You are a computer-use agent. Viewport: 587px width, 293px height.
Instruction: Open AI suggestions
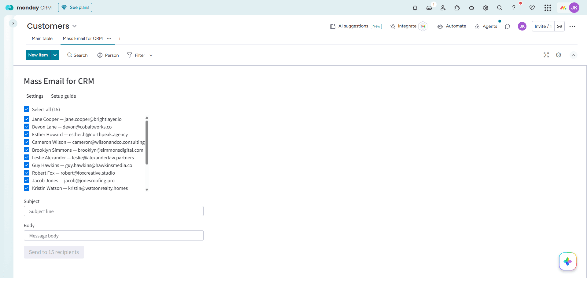[356, 26]
